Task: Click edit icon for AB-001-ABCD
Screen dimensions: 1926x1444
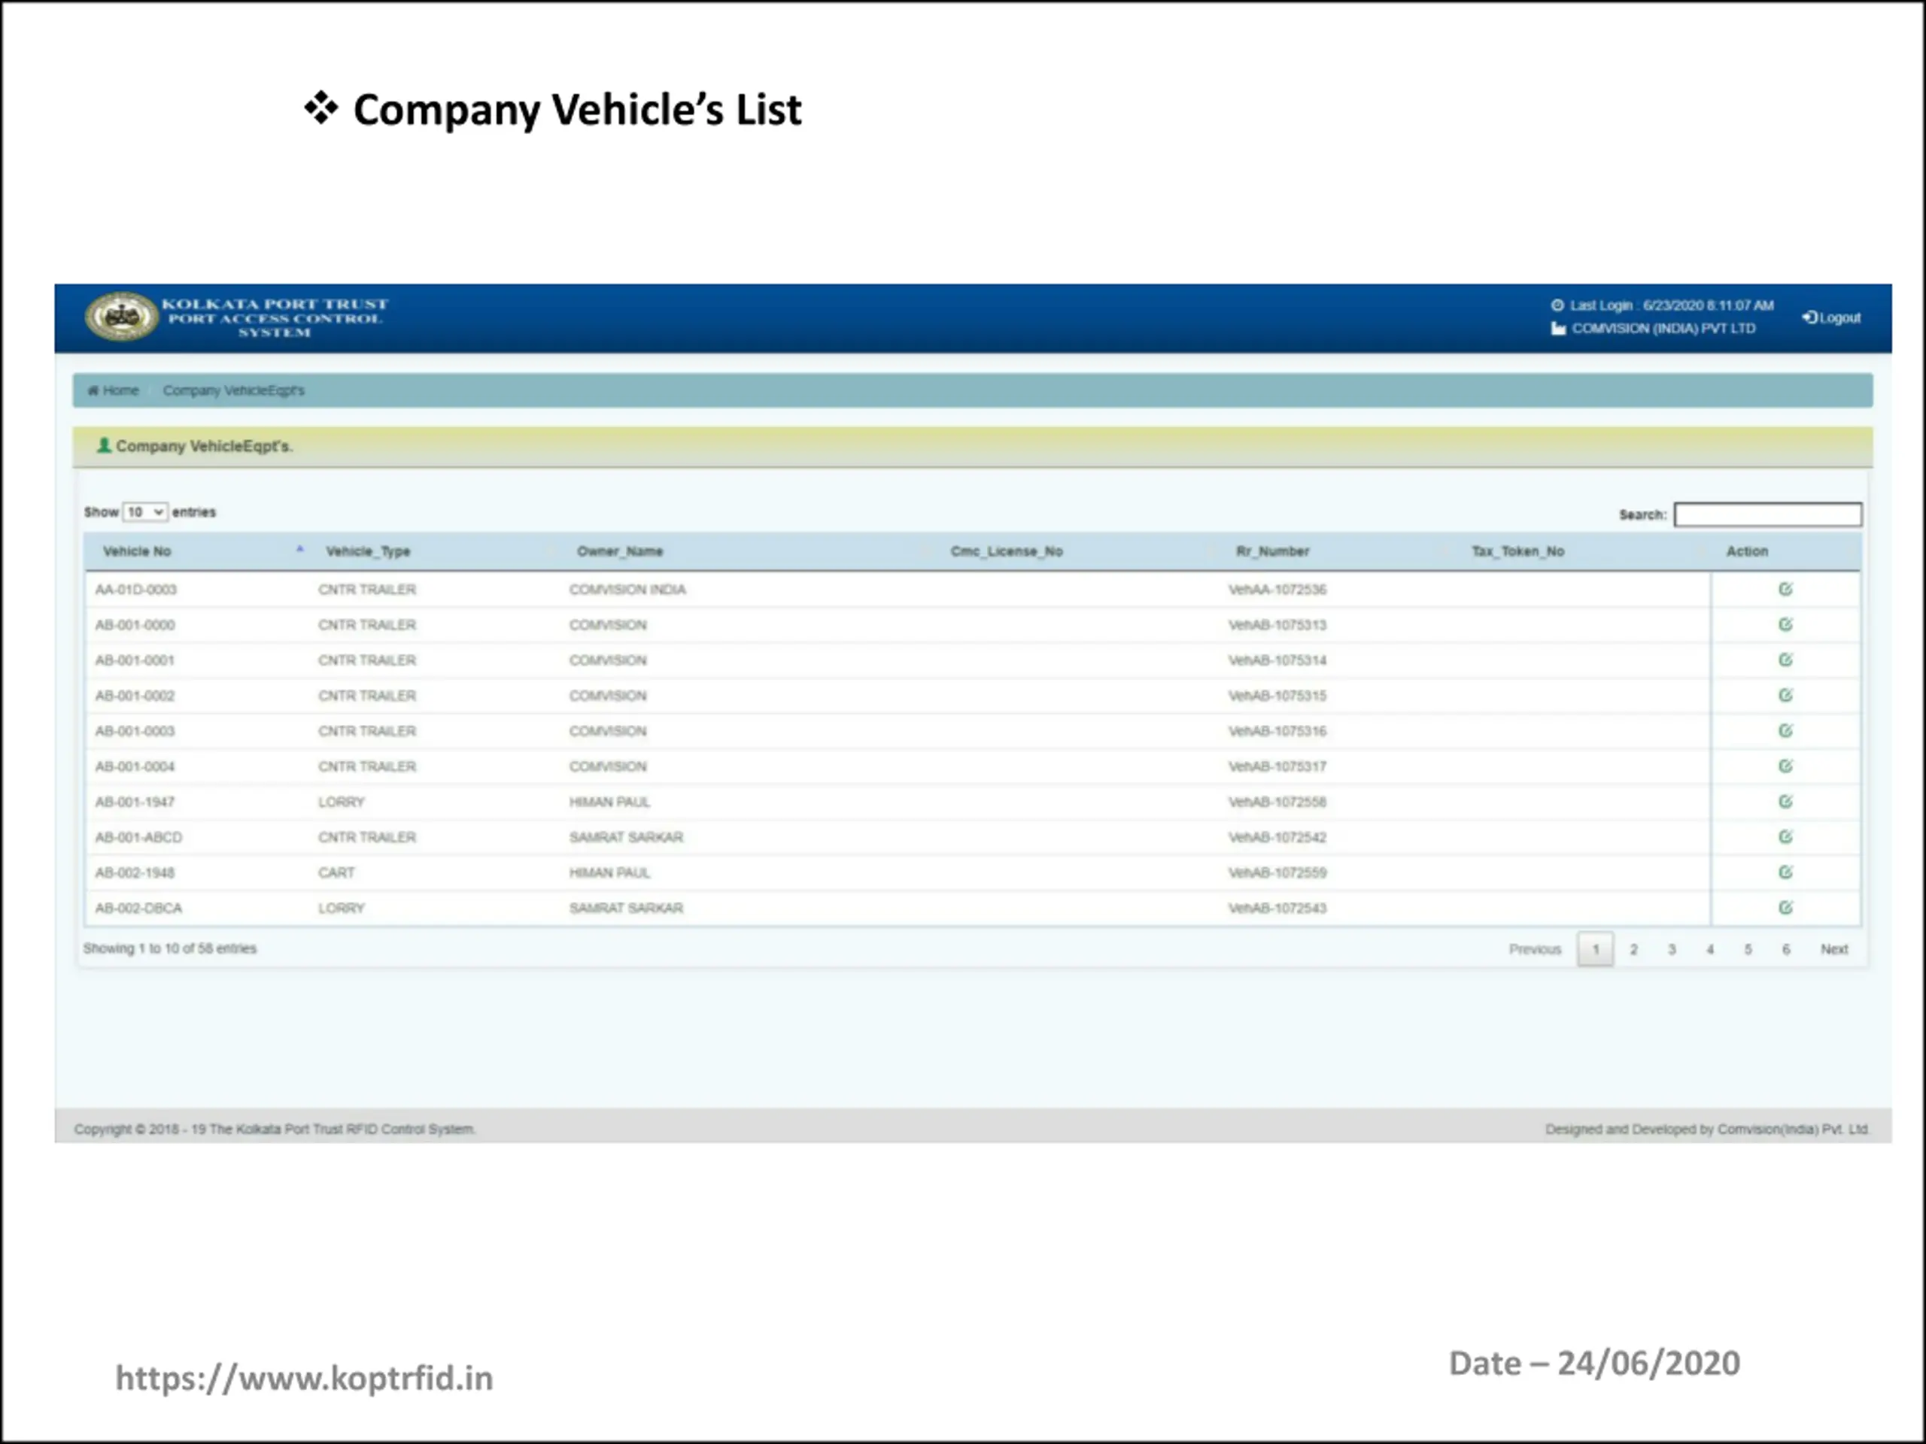Action: [x=1785, y=836]
